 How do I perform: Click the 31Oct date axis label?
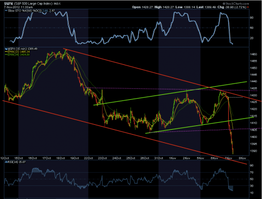click(x=158, y=158)
